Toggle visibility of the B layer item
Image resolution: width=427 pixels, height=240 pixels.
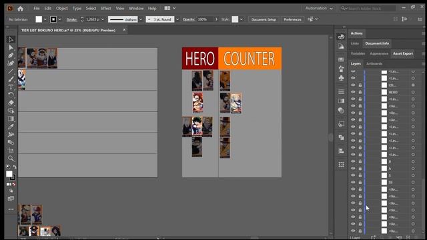click(x=353, y=161)
